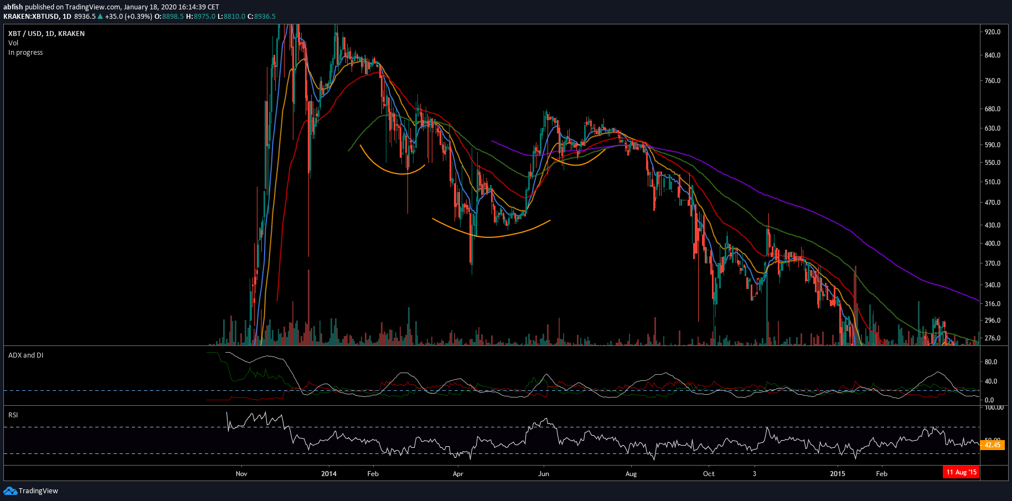Click the 2014 label on the time axis

pos(329,474)
